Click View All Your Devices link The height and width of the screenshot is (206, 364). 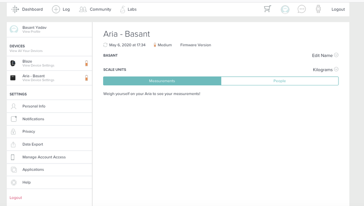point(26,51)
